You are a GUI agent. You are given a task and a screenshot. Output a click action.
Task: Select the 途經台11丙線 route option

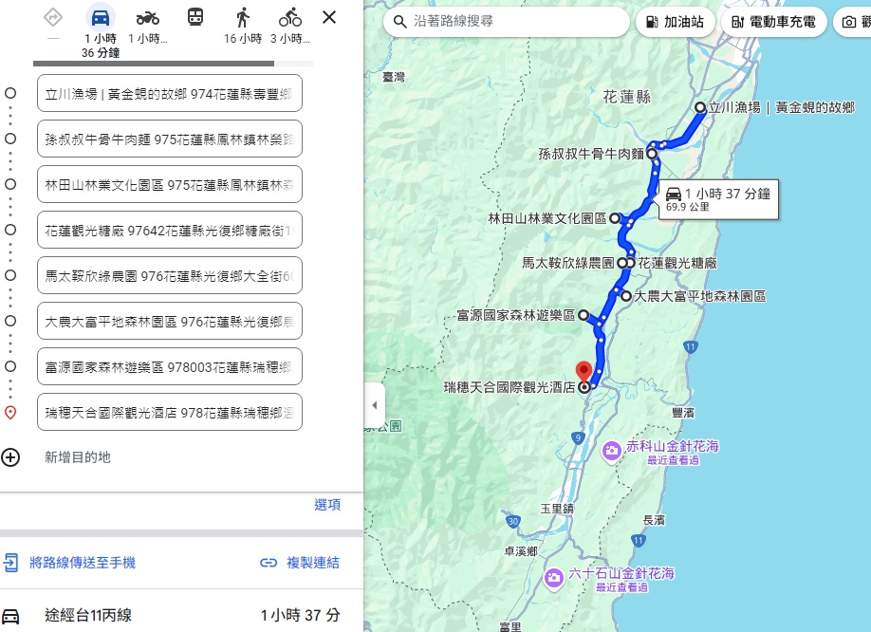pos(181,615)
